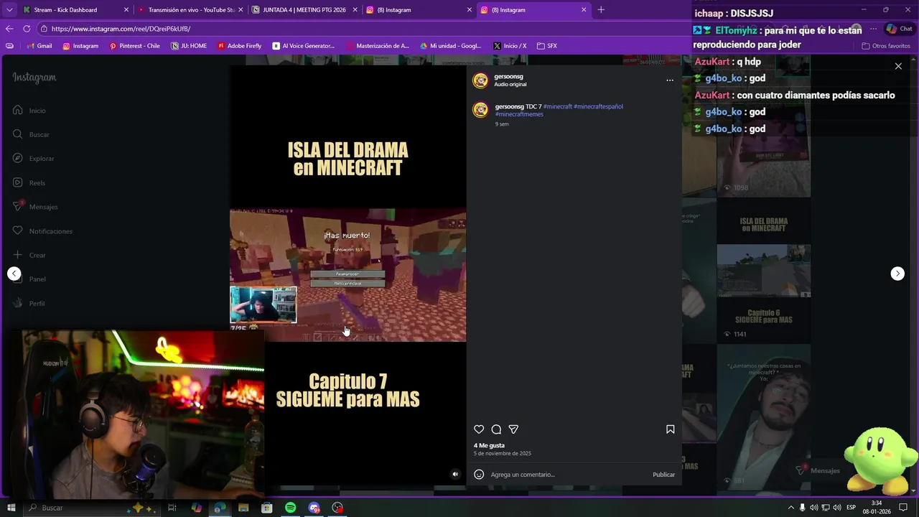Open the Mi unidad - Google bookmark

[x=450, y=46]
